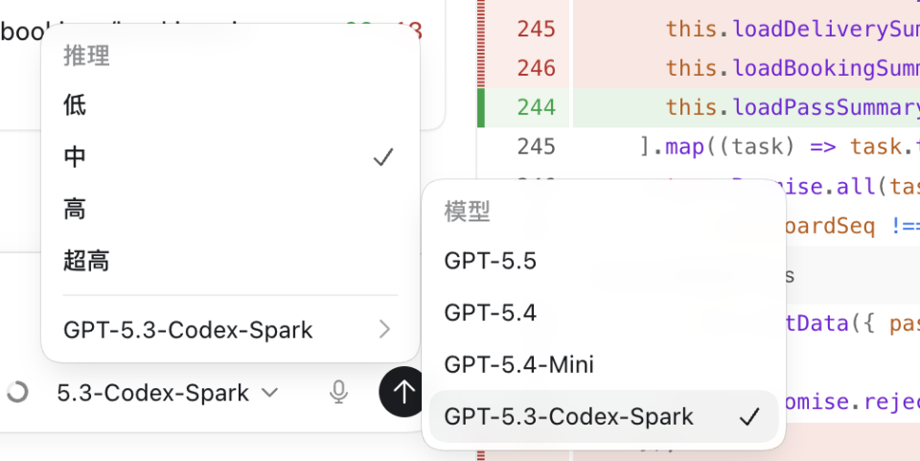This screenshot has width=920, height=461.
Task: Select GPT-5.4 from model list
Action: coord(604,312)
